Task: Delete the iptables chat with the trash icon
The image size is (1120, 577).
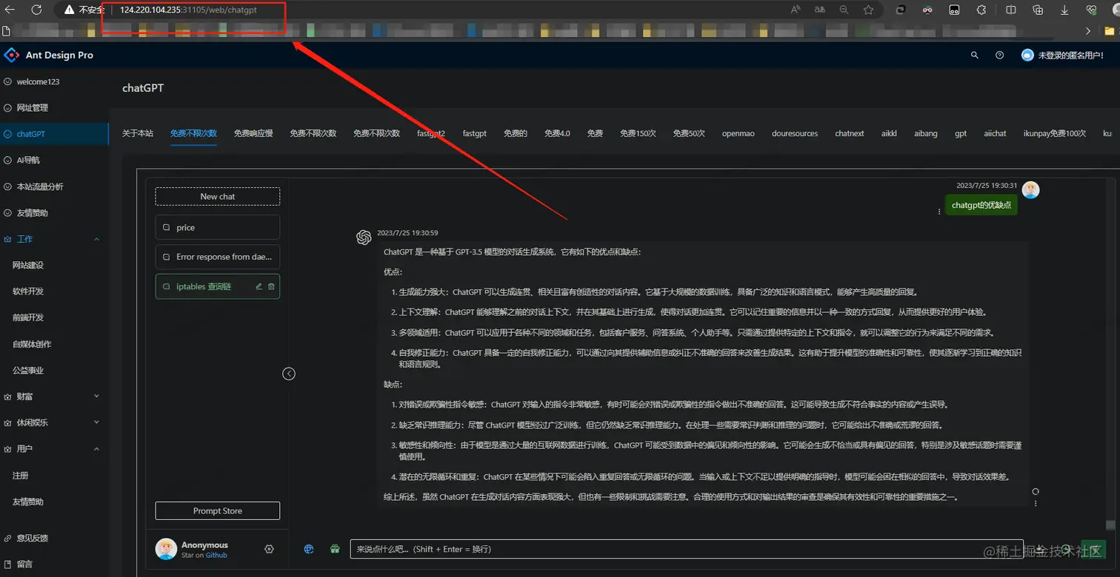Action: [271, 286]
